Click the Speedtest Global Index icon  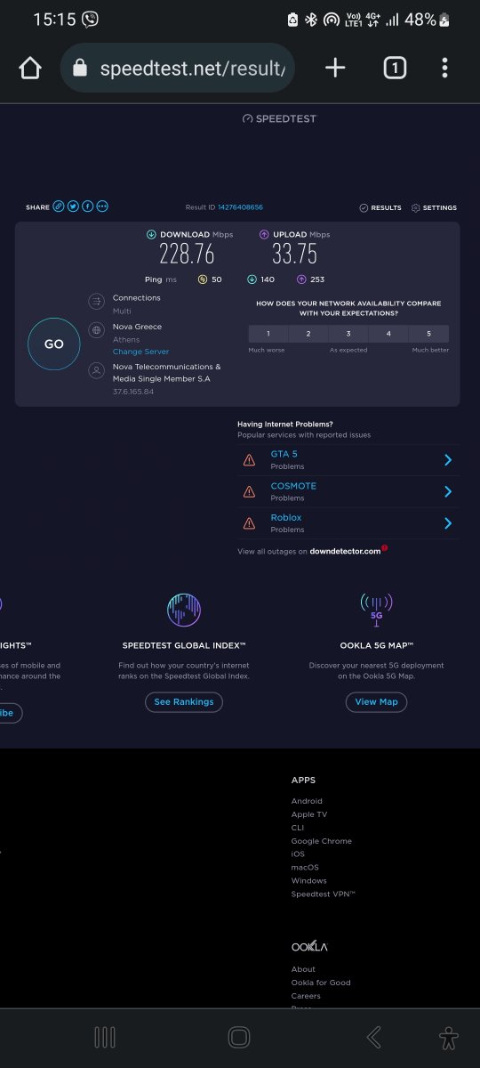coord(184,610)
